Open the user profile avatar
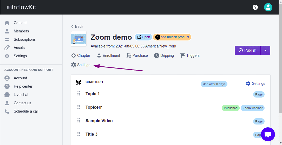This screenshot has height=145, width=282. point(268,7)
